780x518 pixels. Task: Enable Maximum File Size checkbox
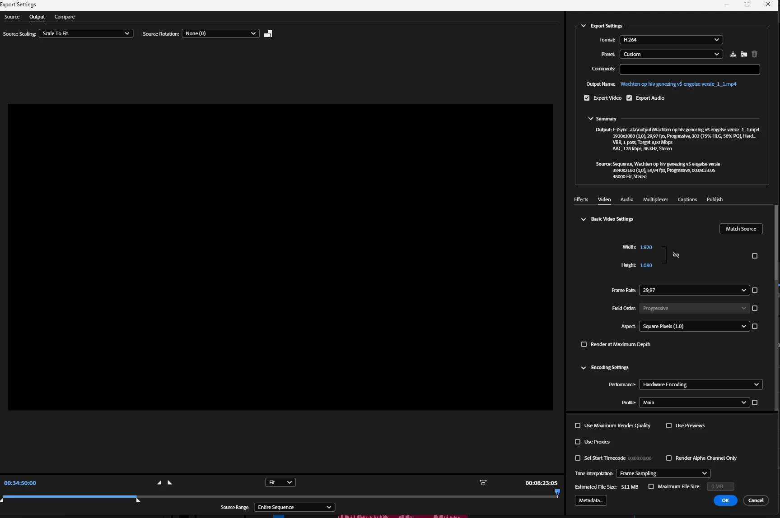point(651,486)
